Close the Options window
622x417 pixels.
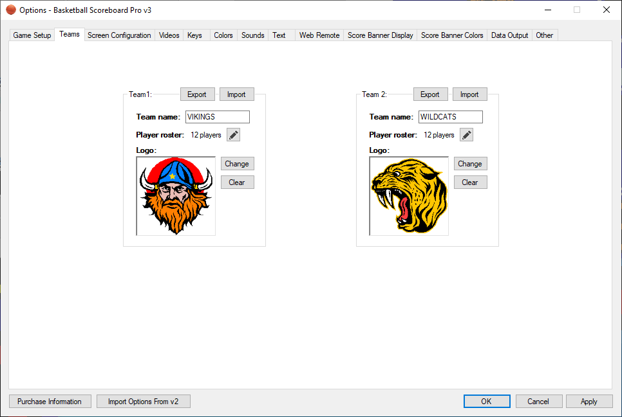pos(606,10)
